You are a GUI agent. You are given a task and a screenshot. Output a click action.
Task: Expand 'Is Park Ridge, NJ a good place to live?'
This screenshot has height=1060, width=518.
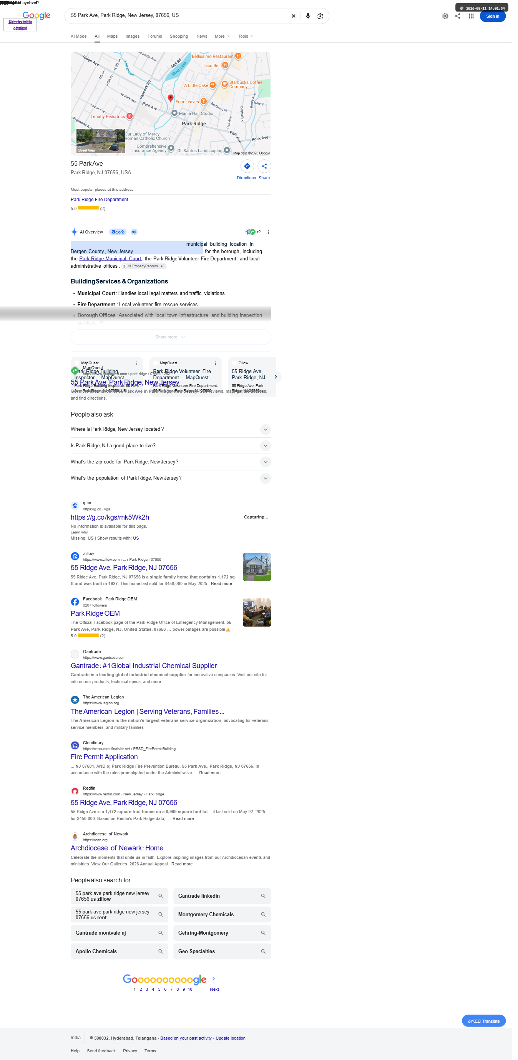(x=171, y=446)
